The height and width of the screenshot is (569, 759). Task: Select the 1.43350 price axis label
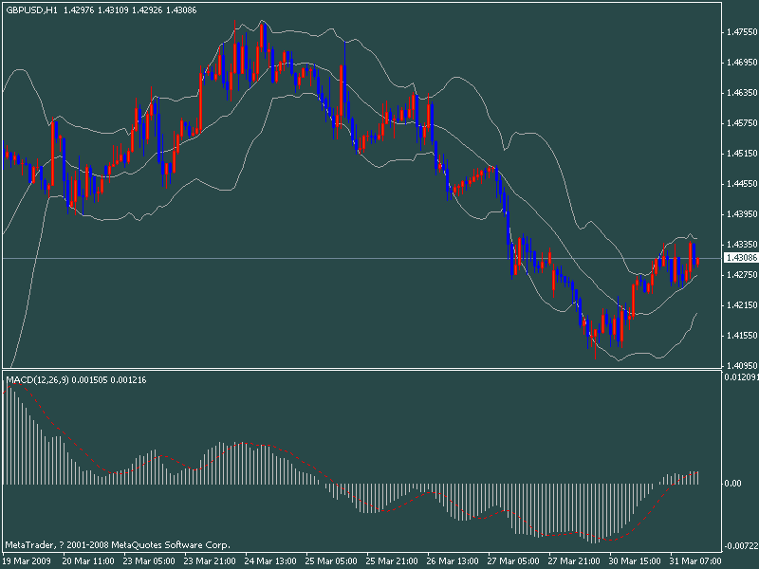click(742, 245)
